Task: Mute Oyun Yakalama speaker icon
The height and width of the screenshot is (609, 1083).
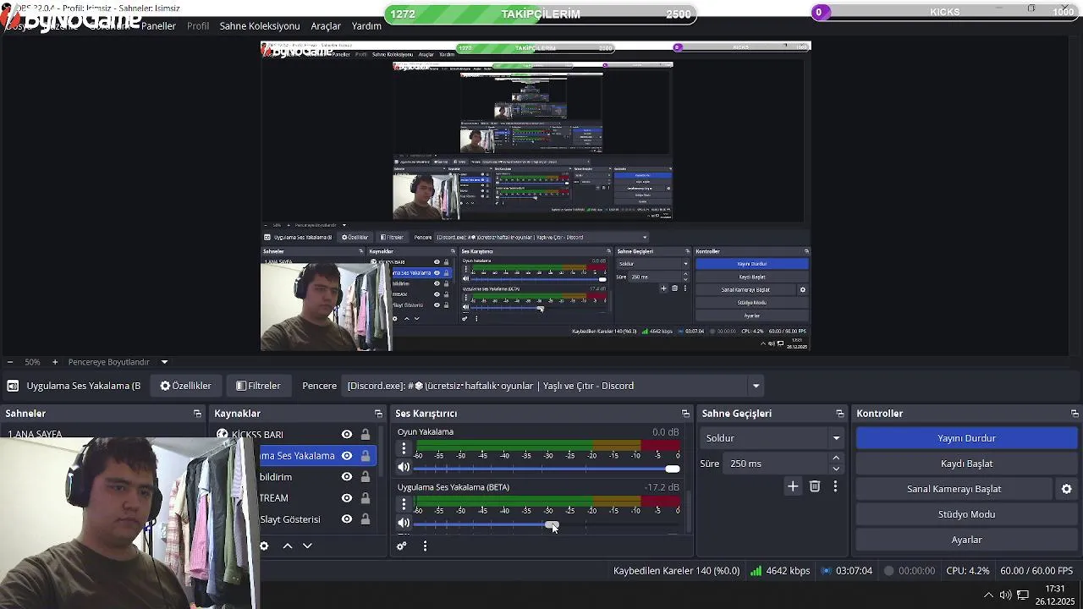Action: [404, 468]
